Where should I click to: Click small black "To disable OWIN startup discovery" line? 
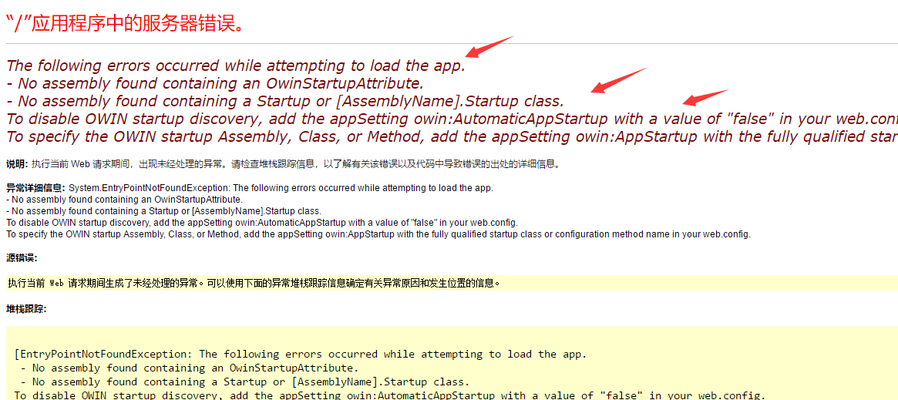[x=262, y=222]
